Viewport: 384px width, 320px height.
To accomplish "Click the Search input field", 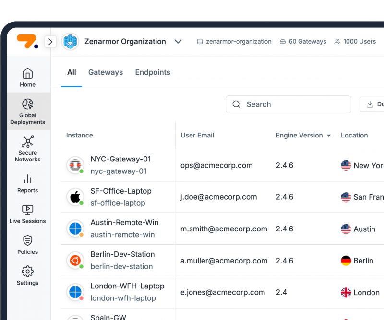I will [288, 104].
